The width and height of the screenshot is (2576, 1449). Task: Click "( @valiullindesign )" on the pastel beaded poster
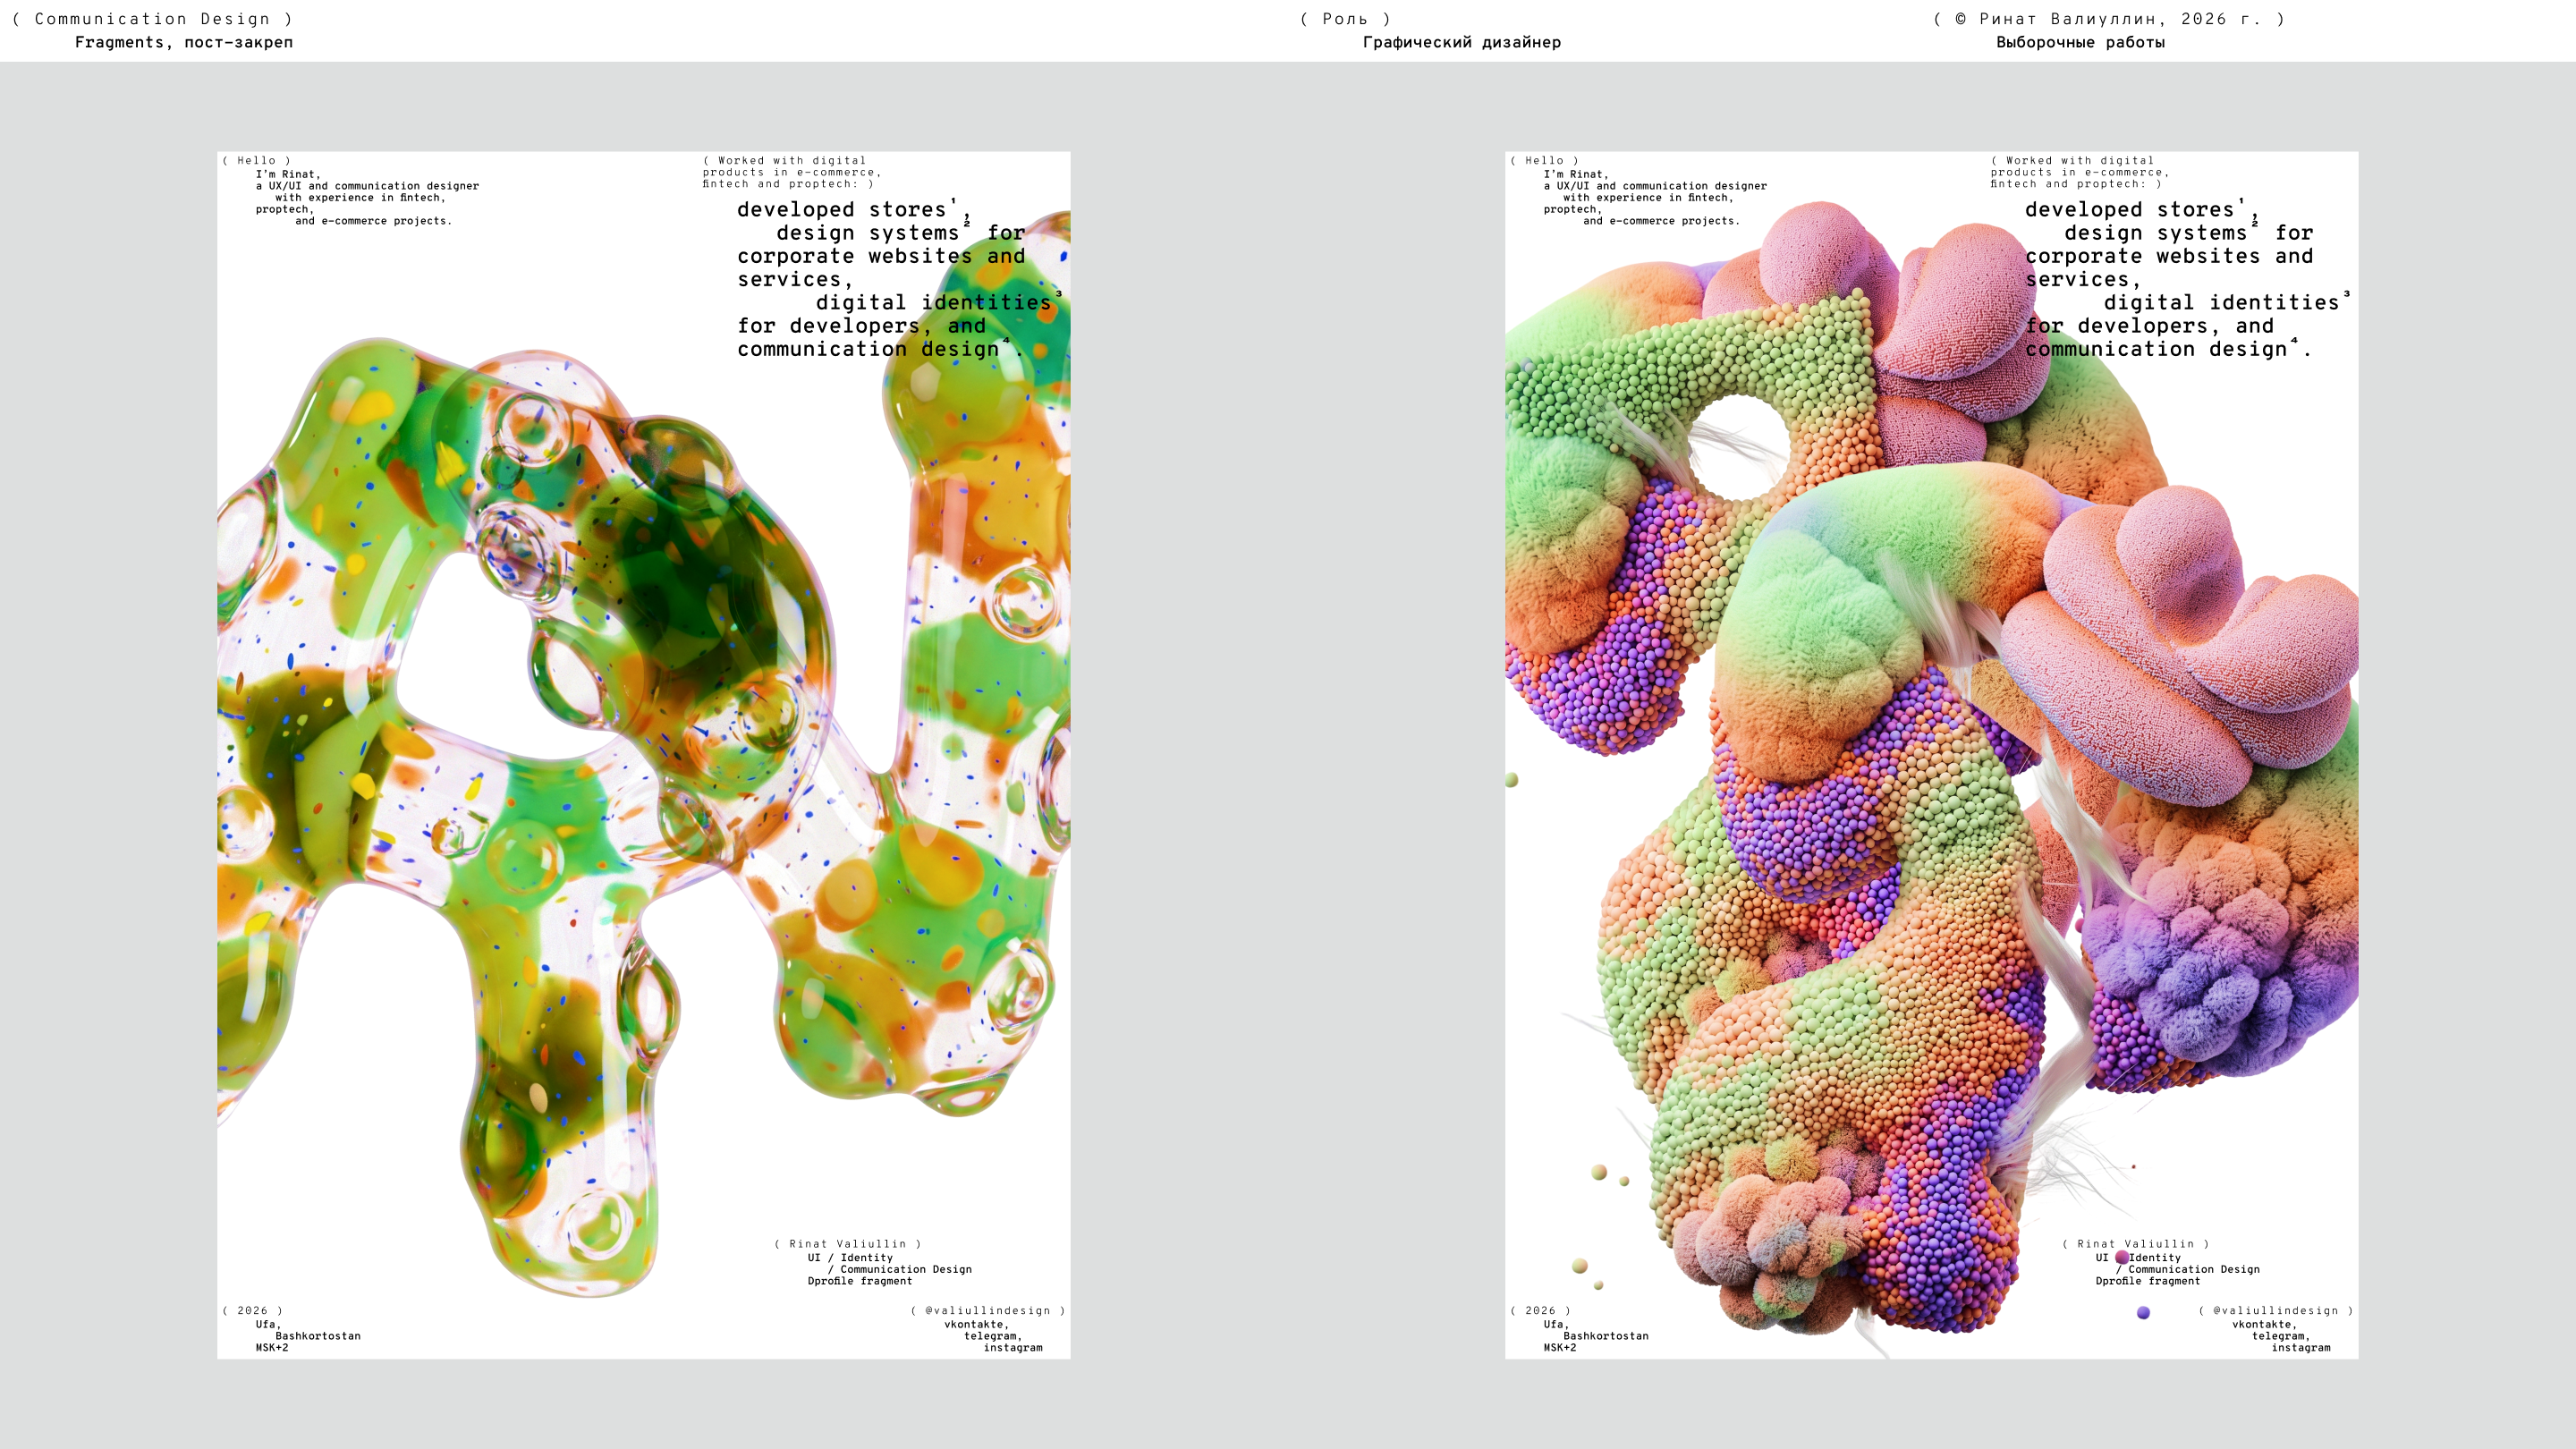(2276, 1310)
